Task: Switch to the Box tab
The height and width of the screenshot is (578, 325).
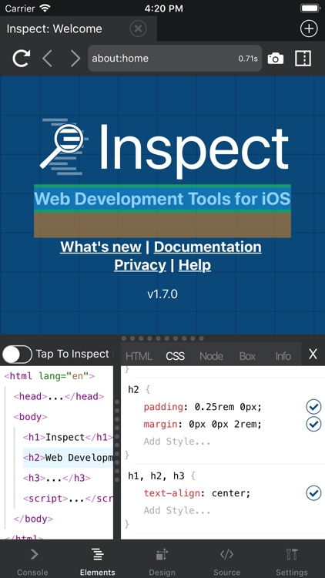Action: click(x=247, y=356)
